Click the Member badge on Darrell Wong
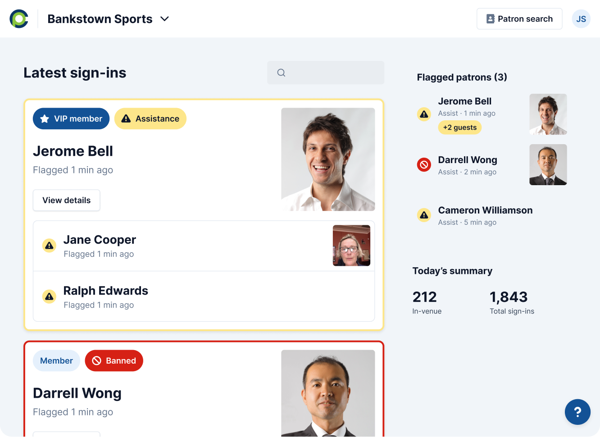Screen dimensions: 600x437 point(56,361)
